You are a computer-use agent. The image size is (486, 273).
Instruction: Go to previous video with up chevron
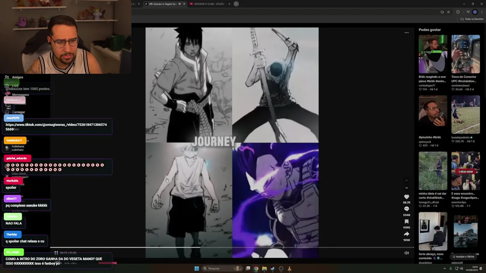tap(406, 180)
